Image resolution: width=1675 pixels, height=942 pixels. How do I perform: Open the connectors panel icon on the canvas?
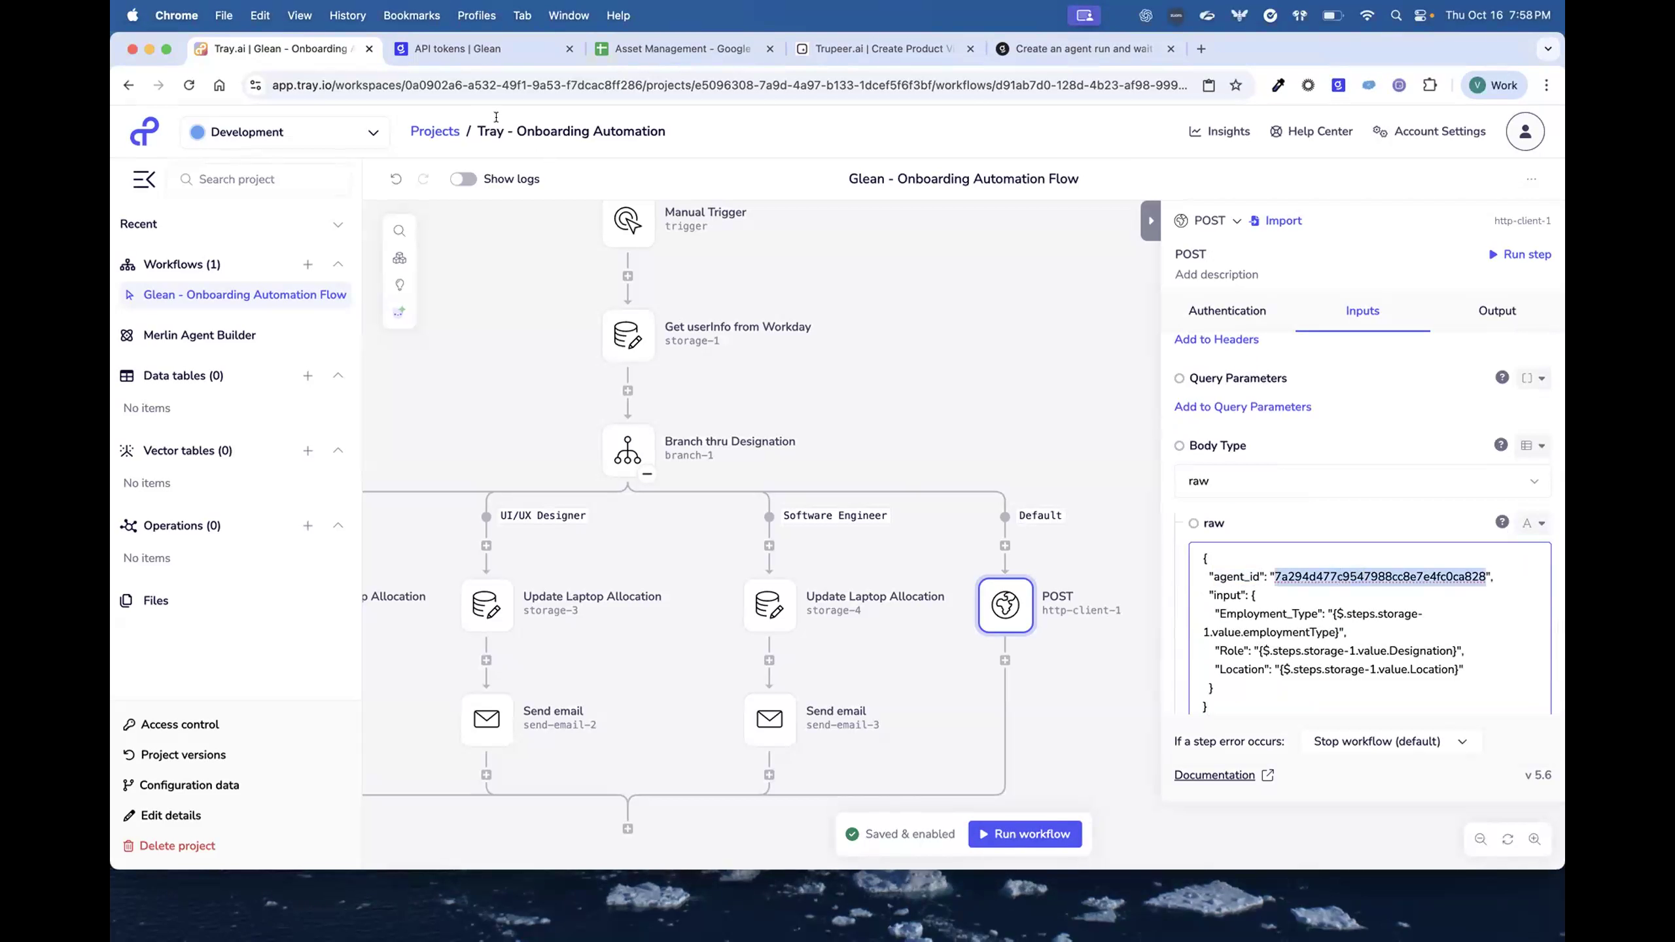pos(399,258)
